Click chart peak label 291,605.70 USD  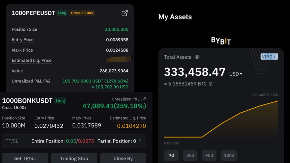point(265,95)
